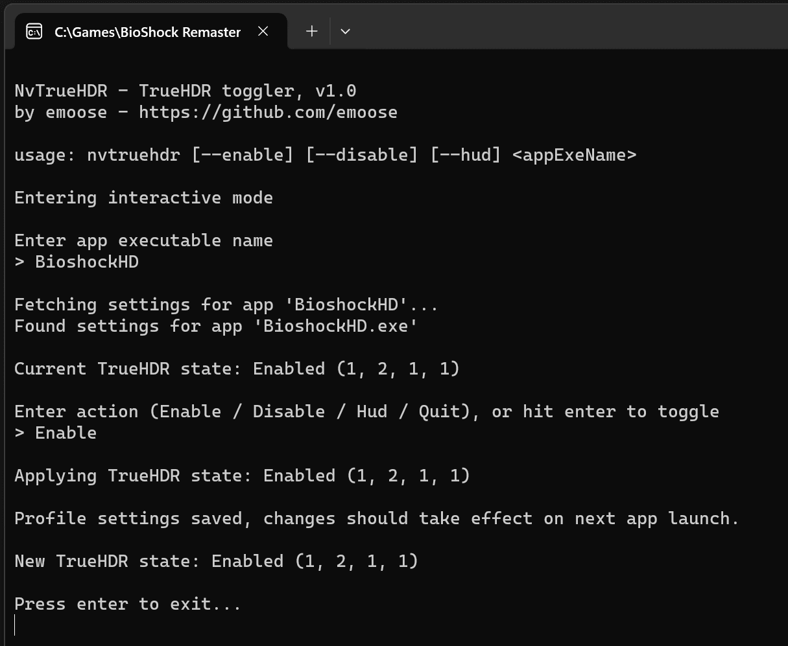Close the BioShock Remaster terminal tab

tap(263, 31)
